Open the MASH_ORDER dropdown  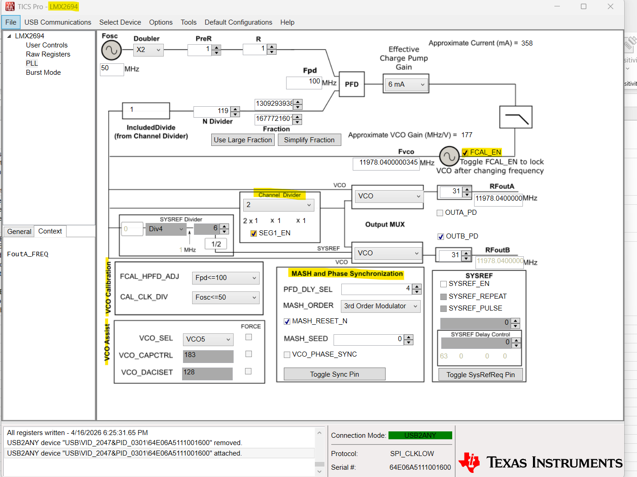tap(381, 306)
